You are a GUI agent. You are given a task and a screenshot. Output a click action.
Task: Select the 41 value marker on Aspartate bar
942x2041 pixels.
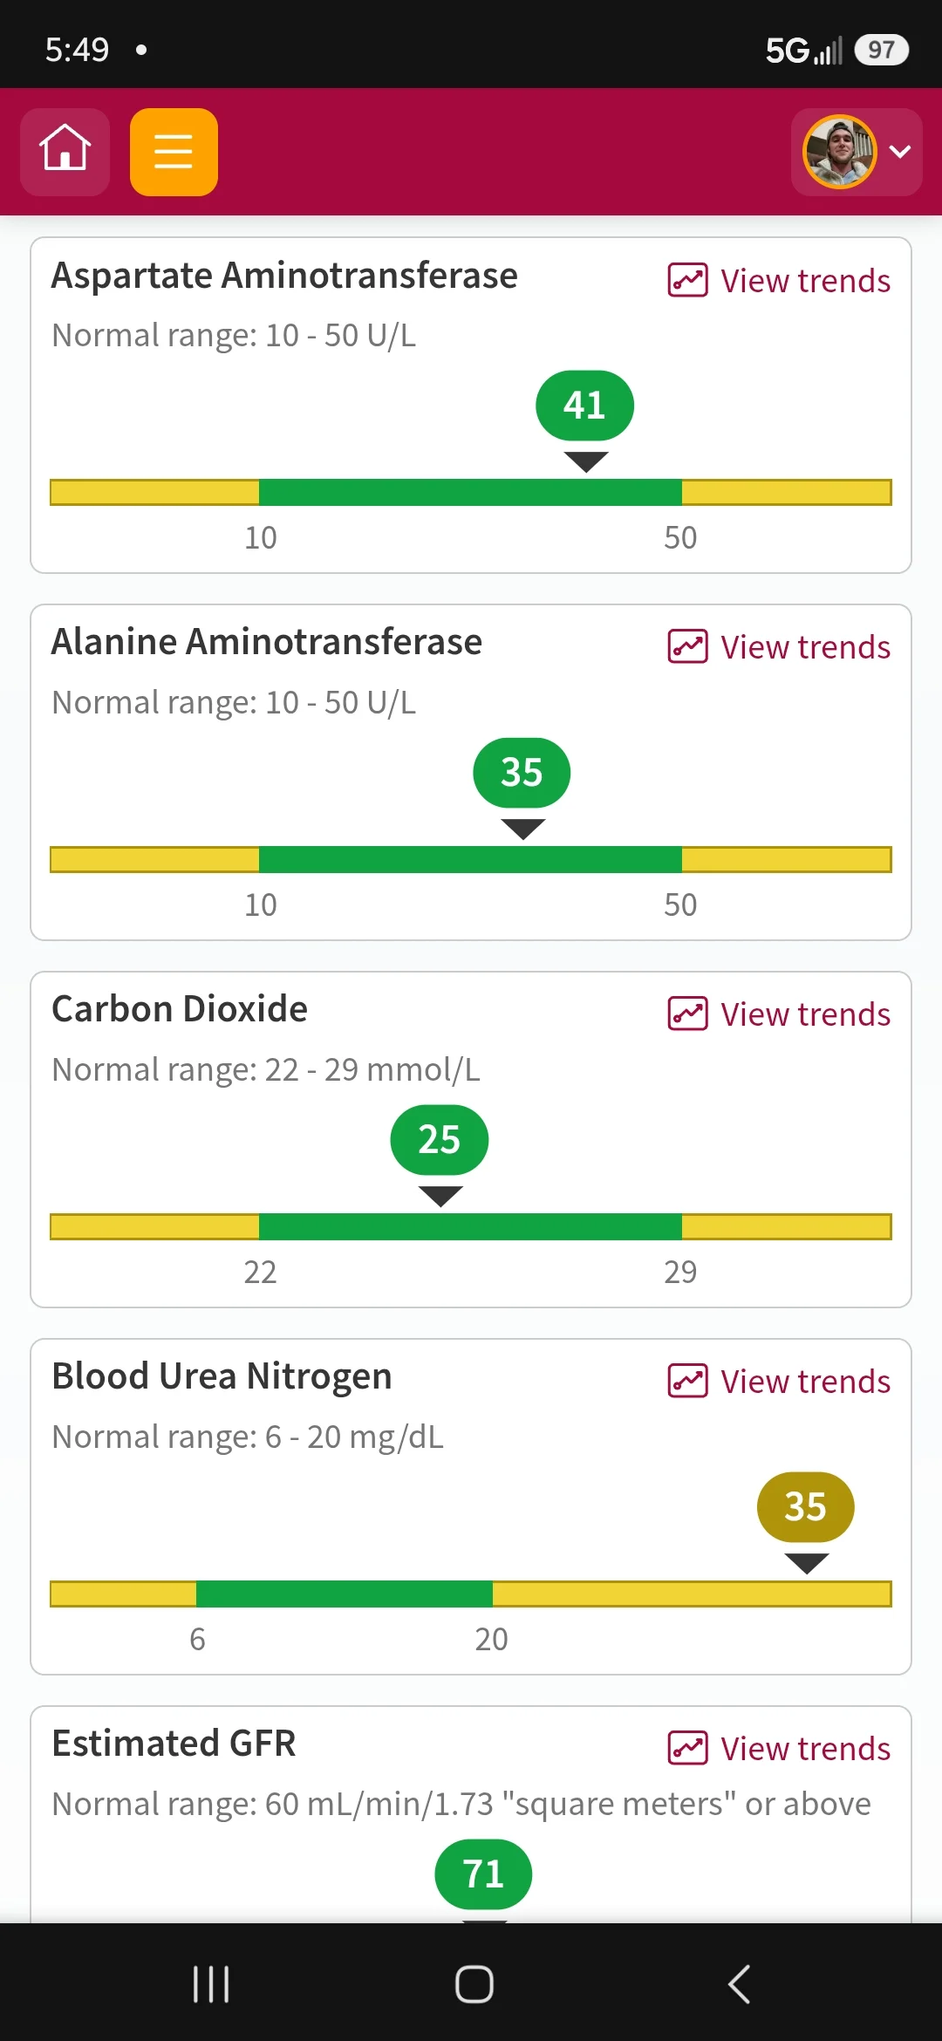point(584,406)
